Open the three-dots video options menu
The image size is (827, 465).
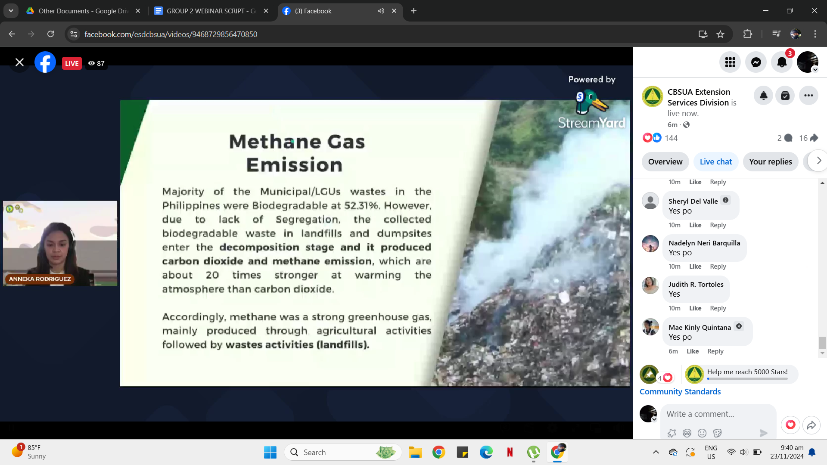(x=808, y=96)
